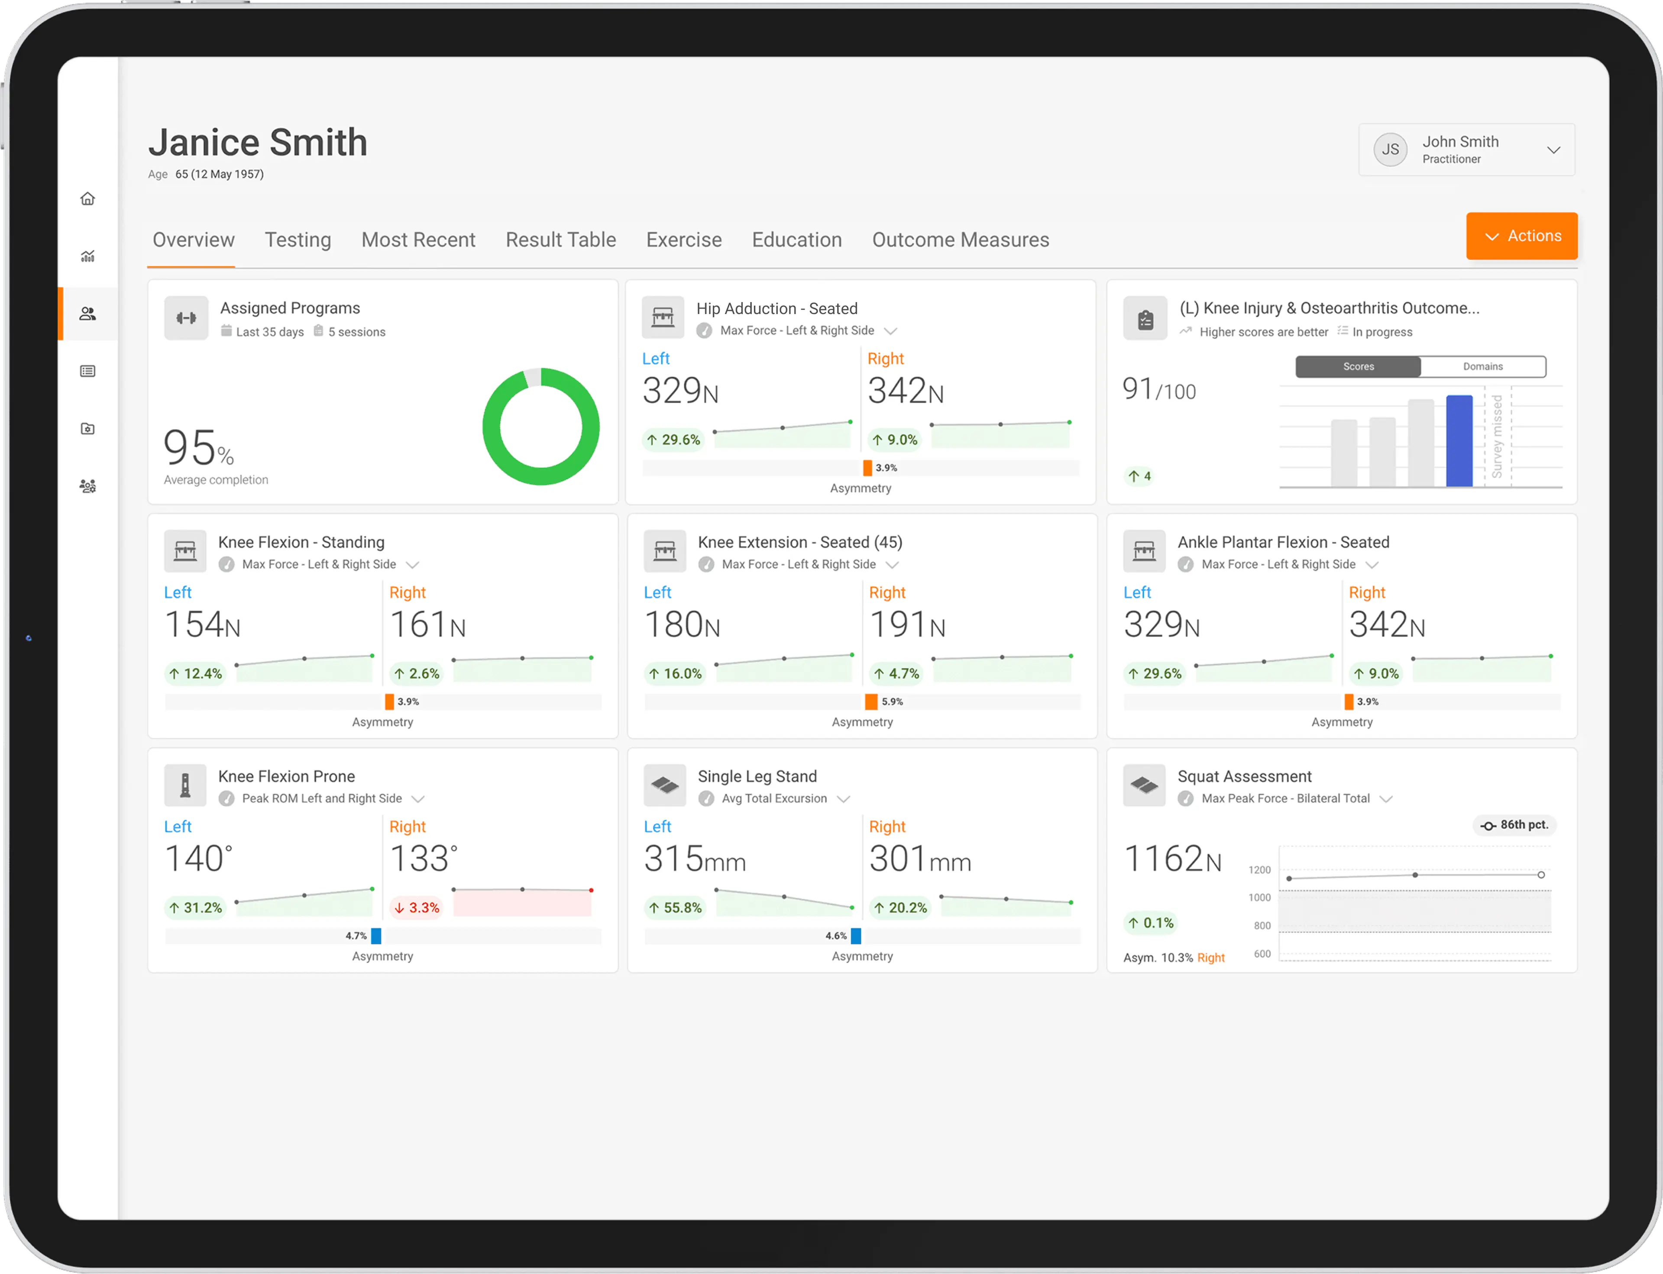
Task: Click the orange Actions button
Action: click(1521, 236)
